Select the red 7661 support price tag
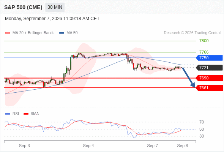Viewport: 224px width, 152px height. [209, 88]
